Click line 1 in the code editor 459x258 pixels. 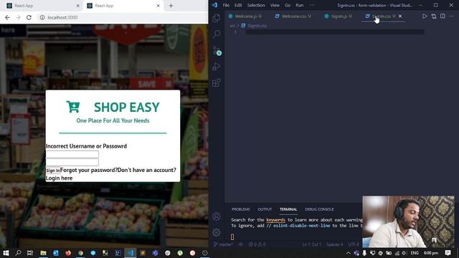coord(335,32)
